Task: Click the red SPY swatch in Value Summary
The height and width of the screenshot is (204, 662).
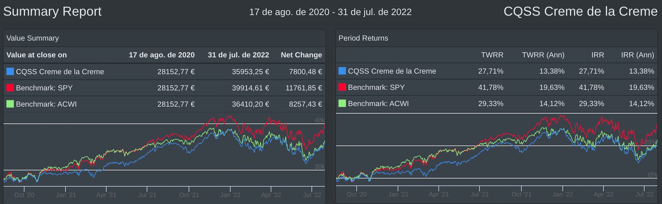Action: (x=10, y=88)
